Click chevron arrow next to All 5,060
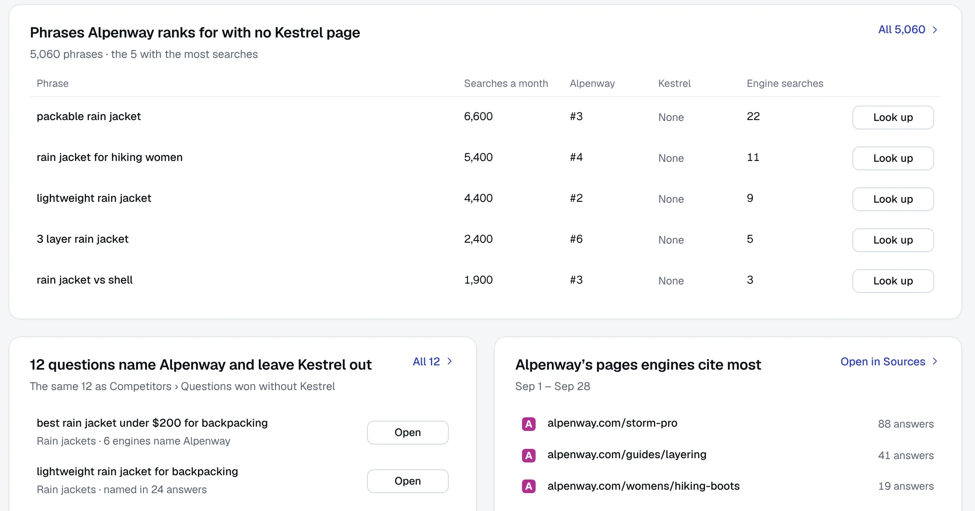 pos(935,29)
